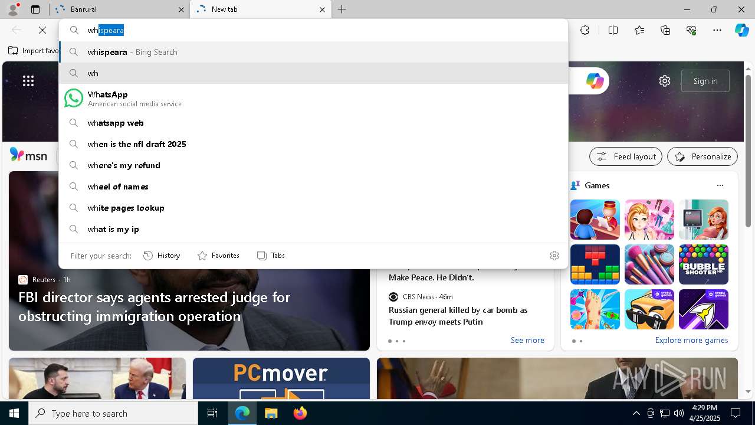The image size is (755, 425).
Task: Pick the WhatsApp suggestion entry
Action: (313, 99)
